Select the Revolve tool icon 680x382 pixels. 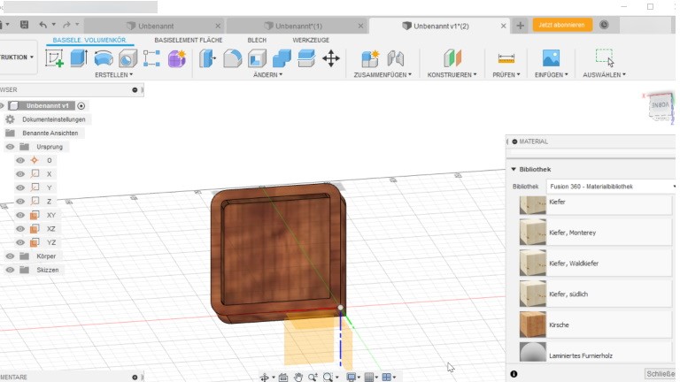[x=104, y=58]
